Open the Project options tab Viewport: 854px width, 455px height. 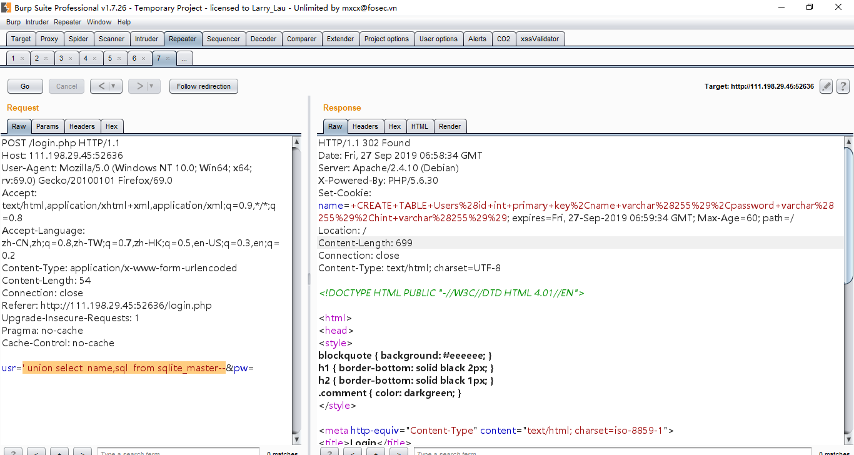[386, 39]
